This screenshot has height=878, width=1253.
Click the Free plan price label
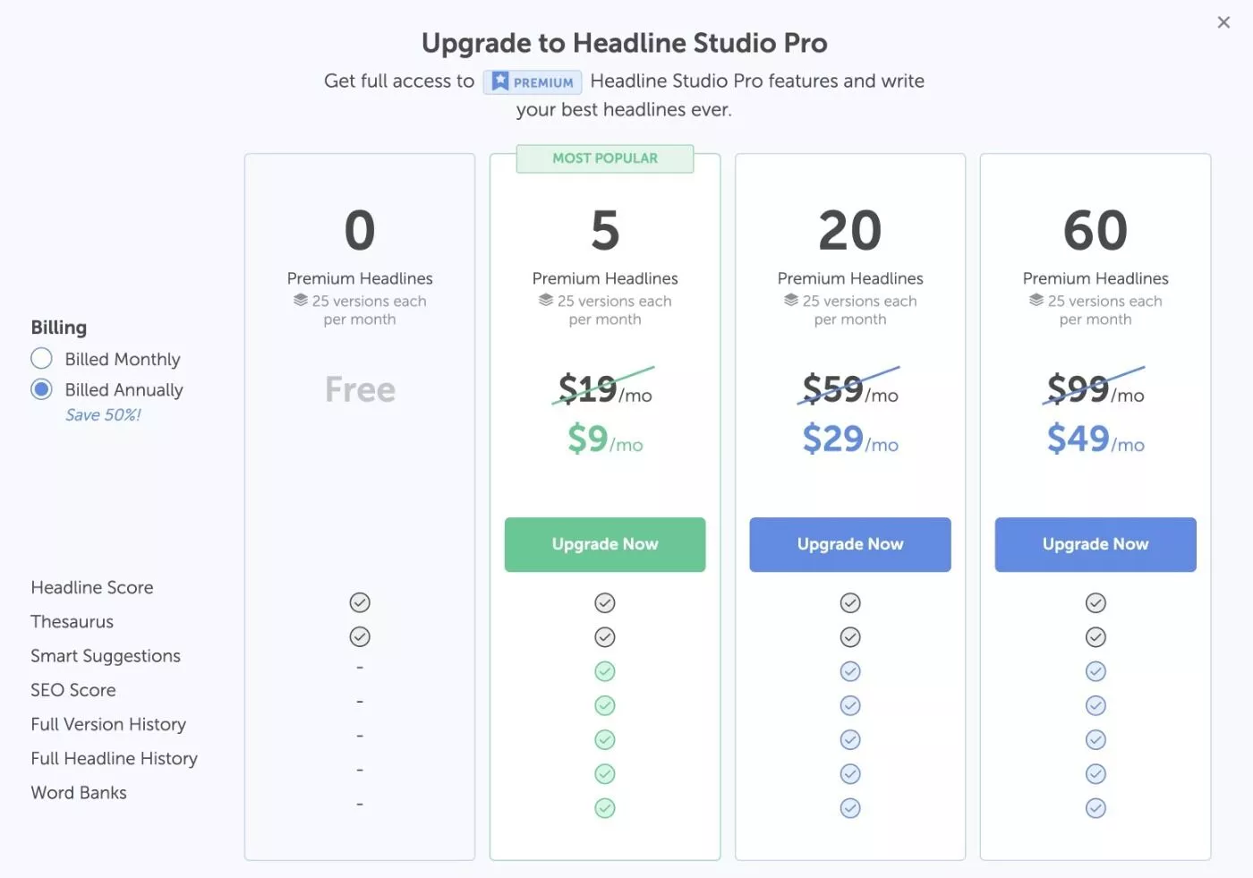[360, 389]
